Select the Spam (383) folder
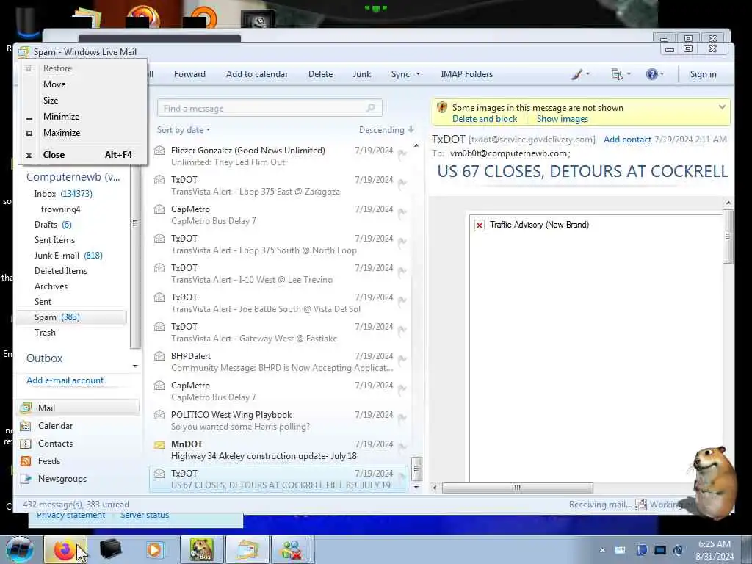 pyautogui.click(x=71, y=317)
